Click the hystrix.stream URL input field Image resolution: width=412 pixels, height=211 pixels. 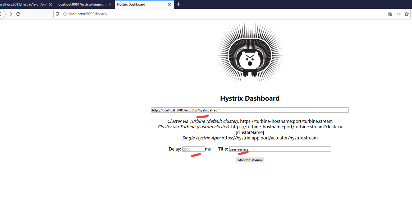[x=250, y=110]
